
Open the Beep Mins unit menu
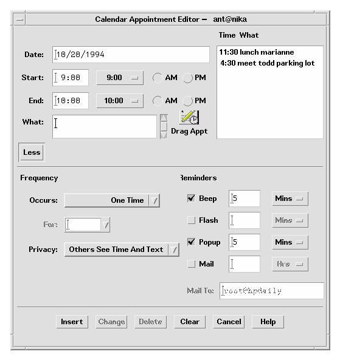290,199
